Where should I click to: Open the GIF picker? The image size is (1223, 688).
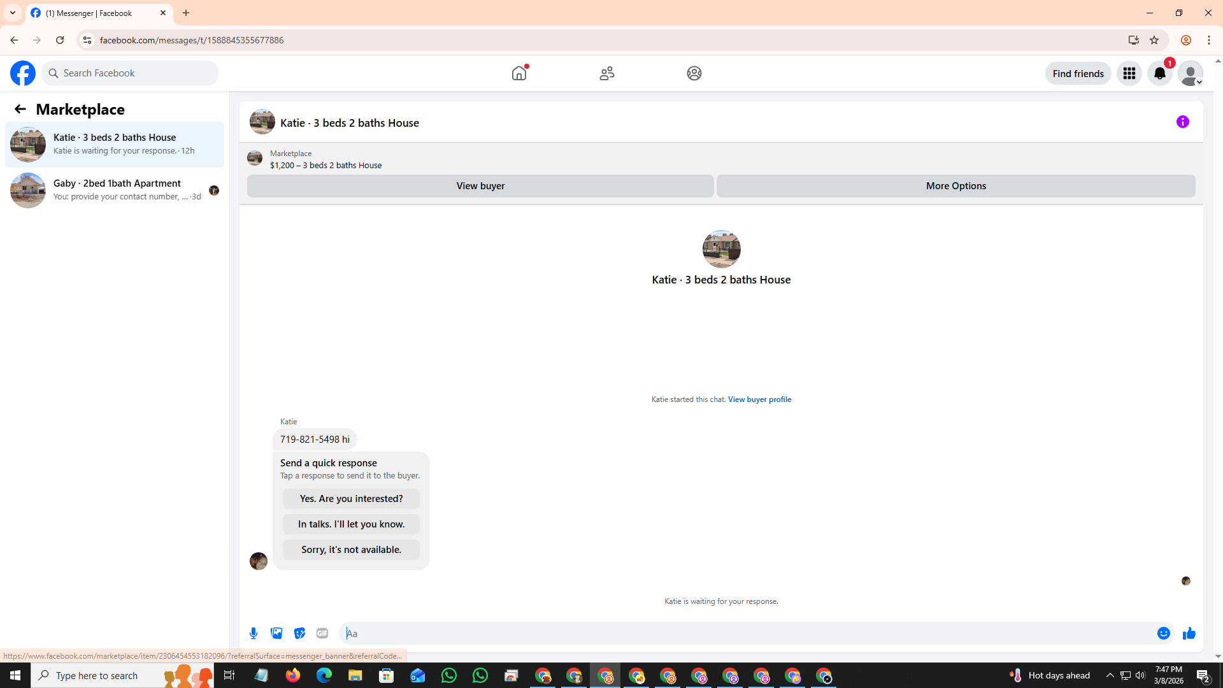pos(322,633)
